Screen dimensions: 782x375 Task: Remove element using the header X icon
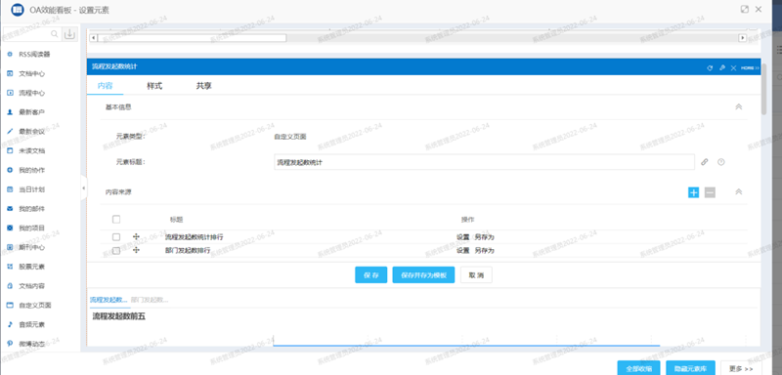[x=733, y=67]
